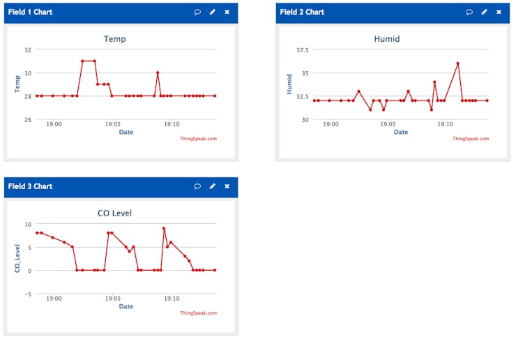Click the Humid chart title
This screenshot has height=339, width=516.
387,39
